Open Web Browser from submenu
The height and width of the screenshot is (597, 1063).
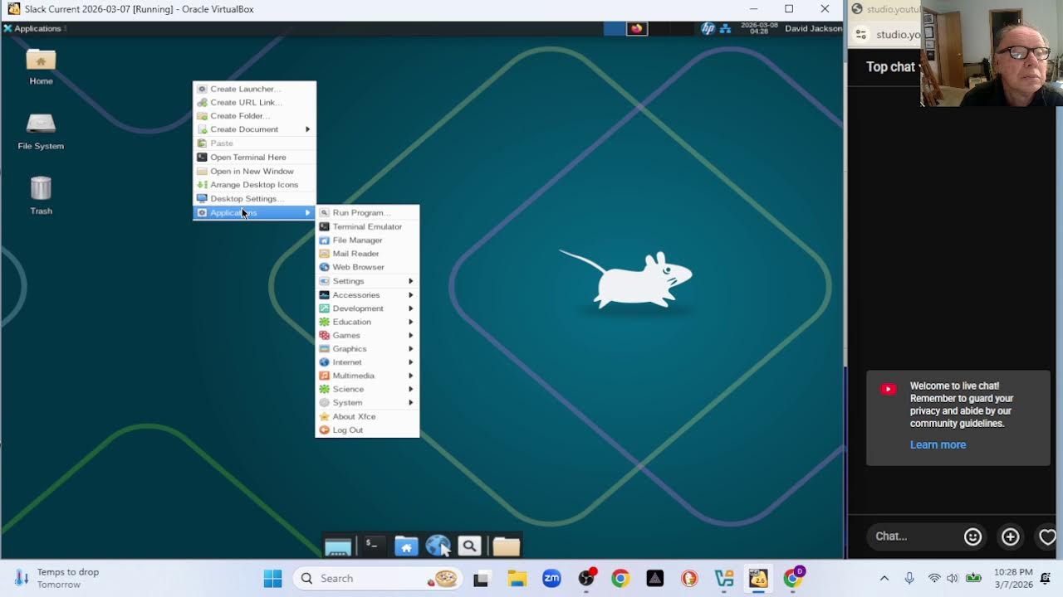tap(367, 267)
